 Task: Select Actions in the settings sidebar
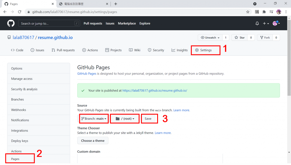click(39, 150)
